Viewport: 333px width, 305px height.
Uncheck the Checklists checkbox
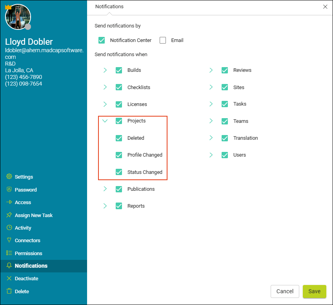pyautogui.click(x=119, y=87)
